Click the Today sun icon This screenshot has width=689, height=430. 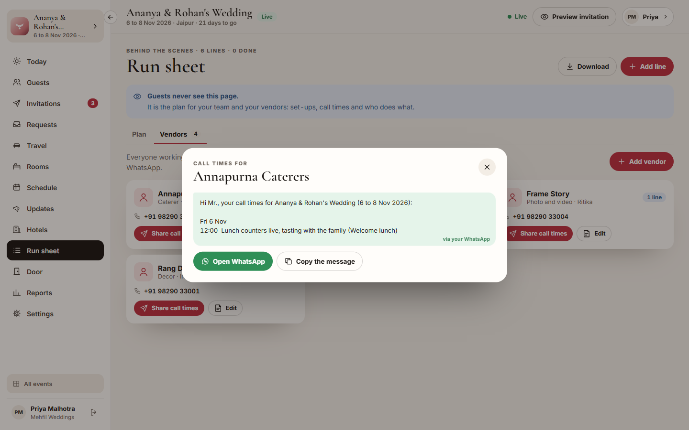coord(17,61)
